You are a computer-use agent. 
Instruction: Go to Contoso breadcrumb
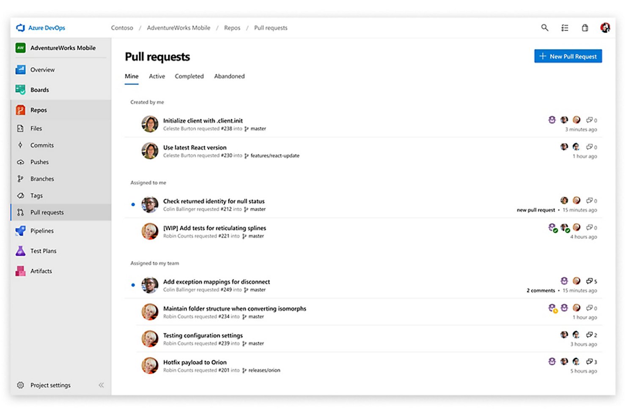click(122, 28)
